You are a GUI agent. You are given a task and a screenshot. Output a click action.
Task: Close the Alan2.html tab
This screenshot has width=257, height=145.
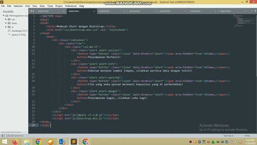pos(94,11)
